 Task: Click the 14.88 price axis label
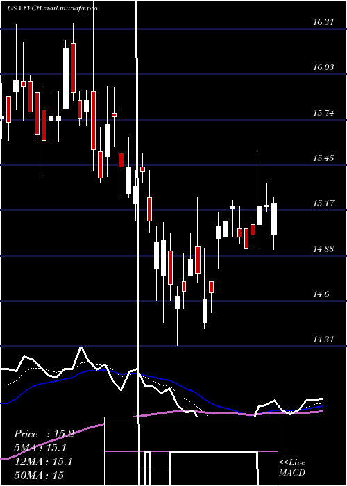click(x=323, y=249)
